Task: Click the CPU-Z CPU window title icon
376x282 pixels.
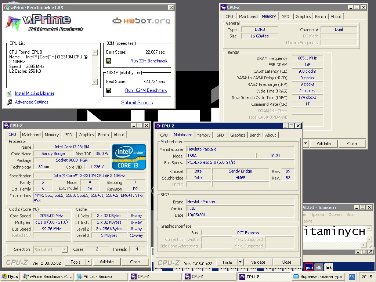Action: click(7, 126)
